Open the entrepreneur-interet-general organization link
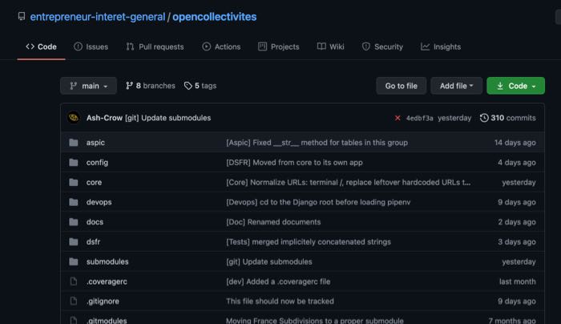Screen dimensions: 561x324 tap(98, 17)
